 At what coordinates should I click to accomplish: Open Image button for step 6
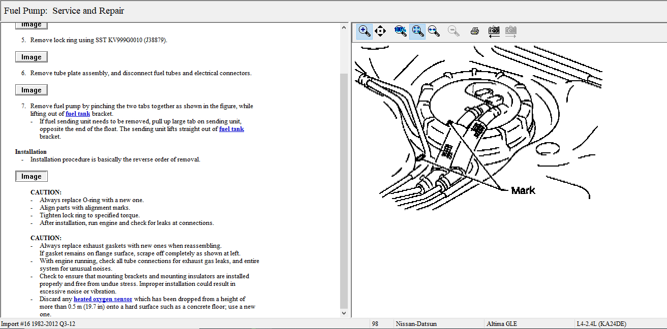coord(32,57)
